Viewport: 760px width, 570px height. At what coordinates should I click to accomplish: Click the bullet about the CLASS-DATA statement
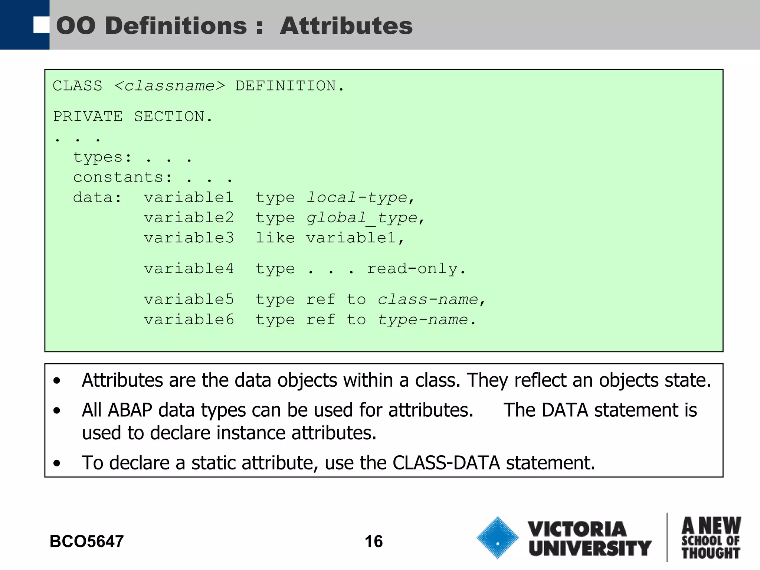point(338,463)
